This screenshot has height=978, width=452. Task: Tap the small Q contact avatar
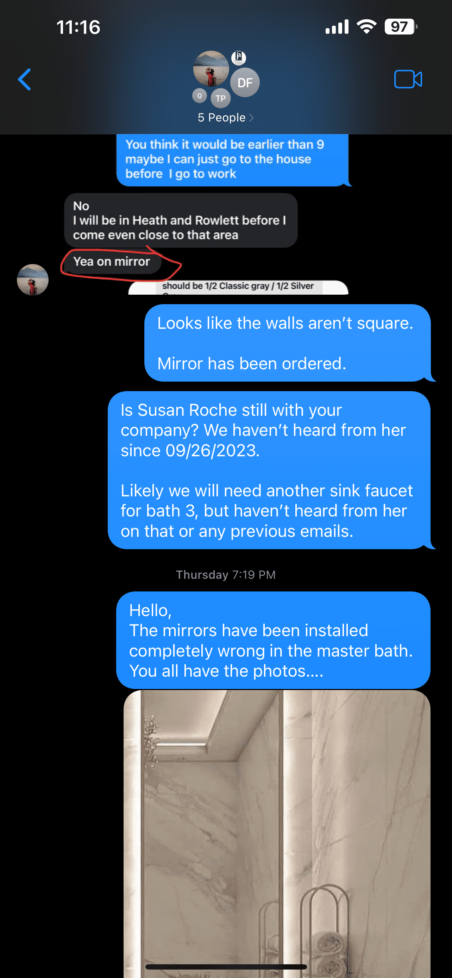pos(199,96)
